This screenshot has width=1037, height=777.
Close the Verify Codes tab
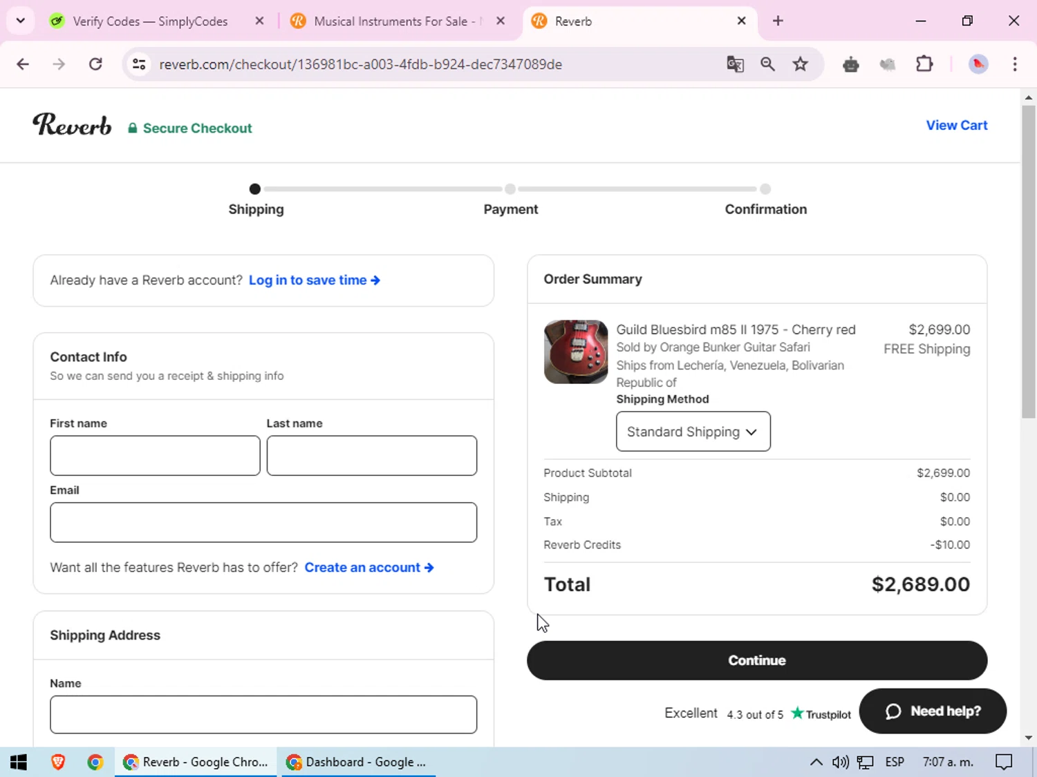(x=259, y=21)
